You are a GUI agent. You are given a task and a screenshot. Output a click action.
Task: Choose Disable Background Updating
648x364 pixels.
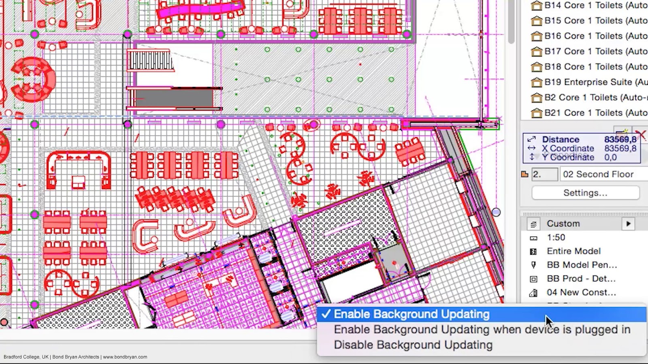pos(413,345)
